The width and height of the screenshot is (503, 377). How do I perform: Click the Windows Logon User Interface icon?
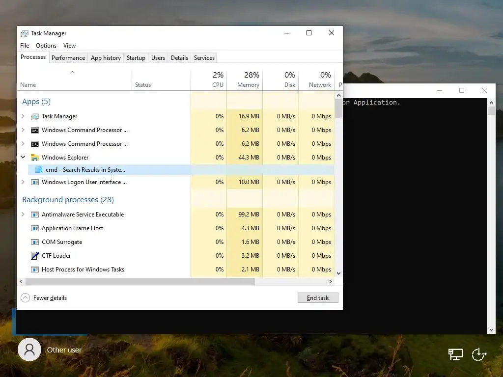pos(35,182)
